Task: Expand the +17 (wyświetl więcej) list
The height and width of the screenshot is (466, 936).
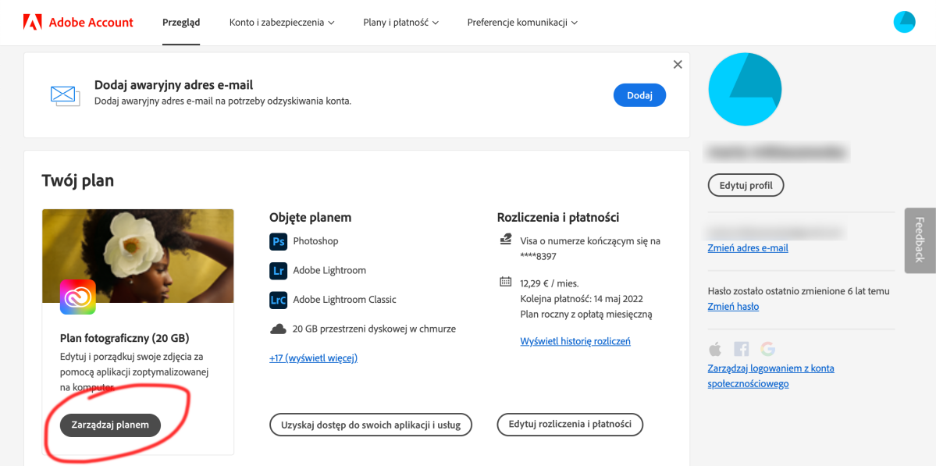Action: [313, 358]
